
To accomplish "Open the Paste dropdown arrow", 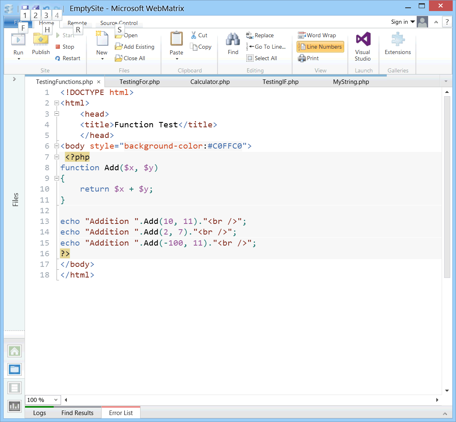I will 177,59.
